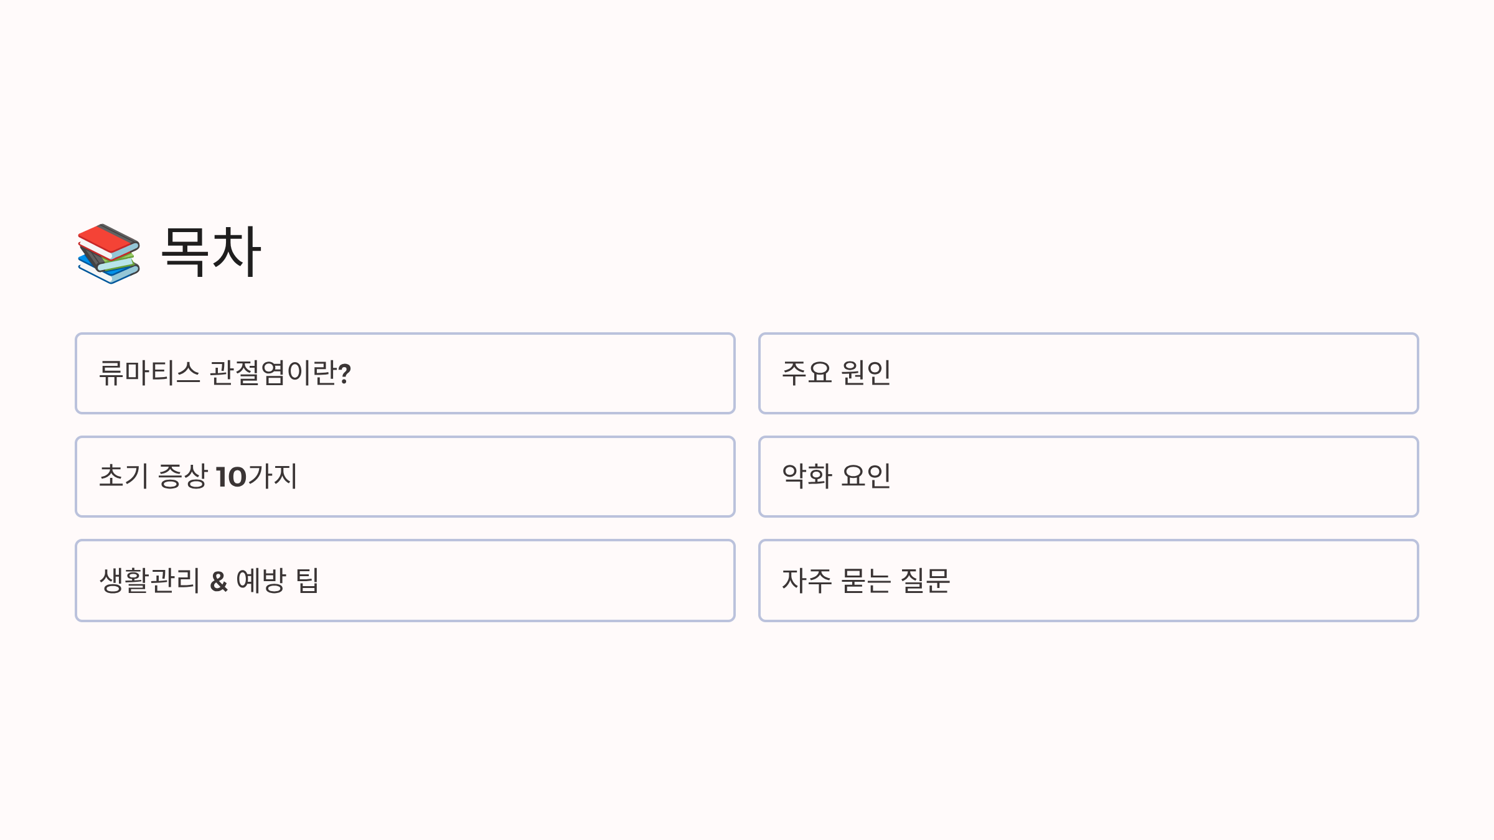Screen dimensions: 1494x840
Task: Open the 초기 증상 10가지 contents box
Action: tap(405, 477)
